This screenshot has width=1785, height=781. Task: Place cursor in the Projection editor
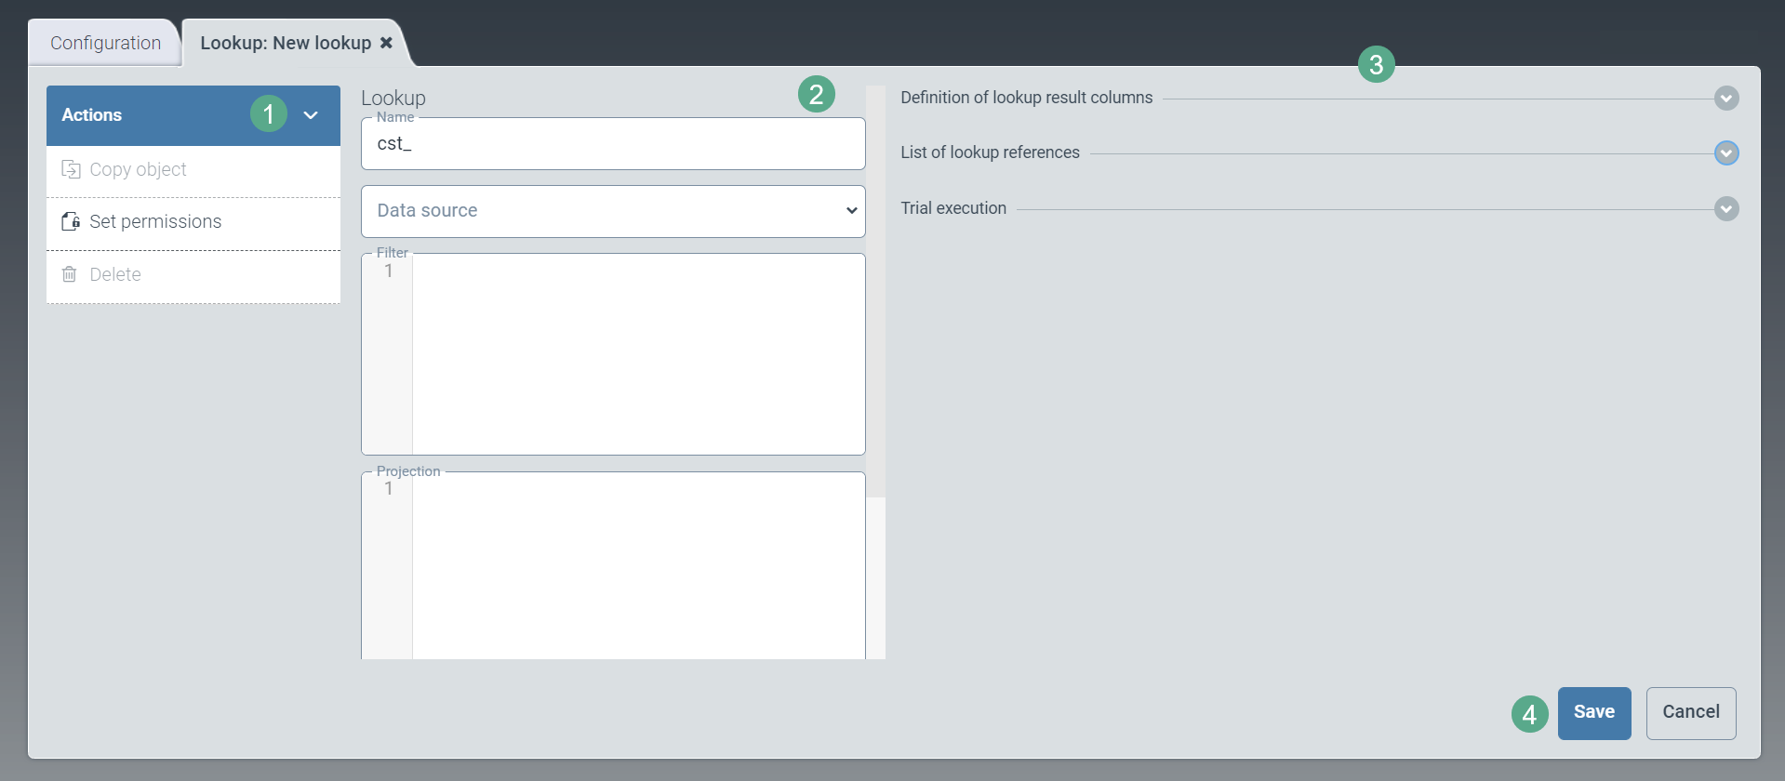pos(637,565)
